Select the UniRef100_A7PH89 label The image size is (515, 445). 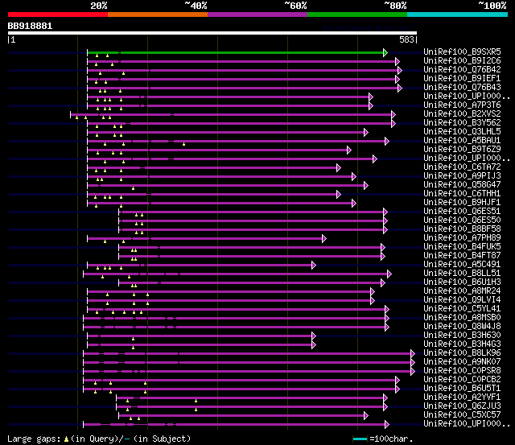[x=462, y=238]
